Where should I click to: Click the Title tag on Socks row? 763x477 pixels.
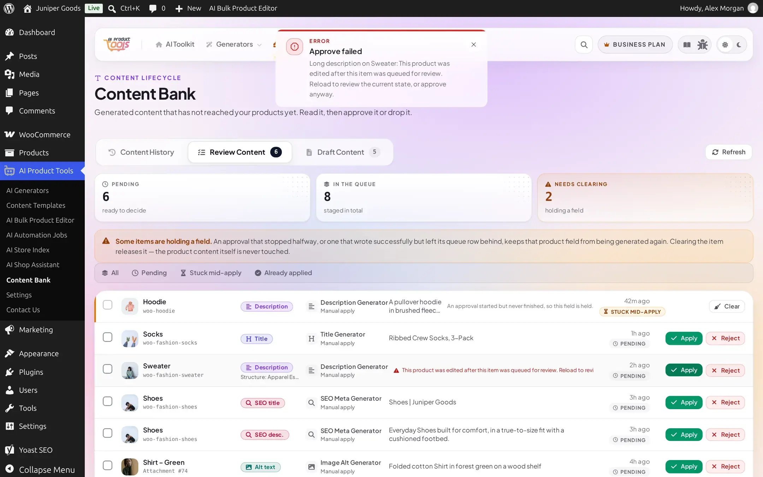pos(257,339)
